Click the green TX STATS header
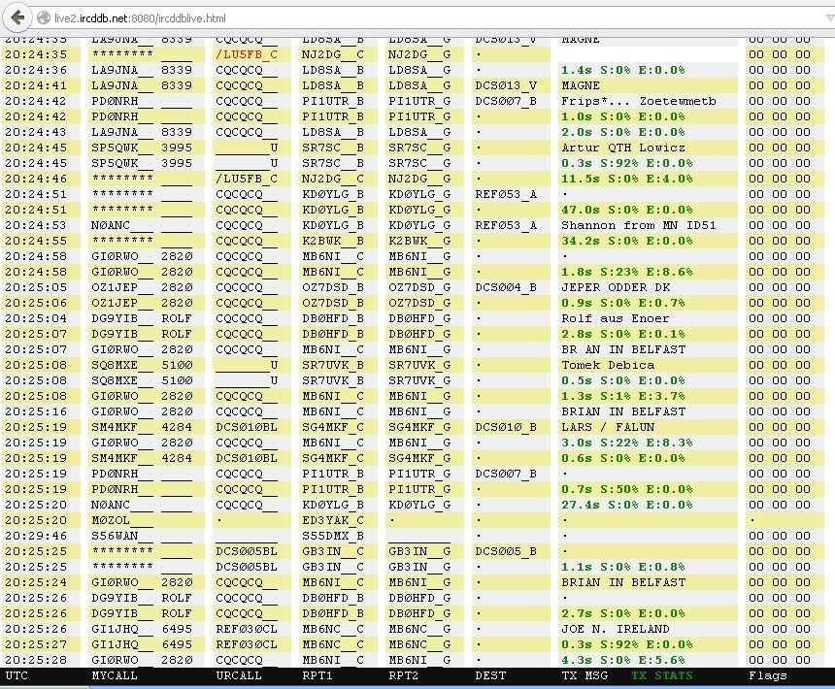The image size is (835, 689). tap(662, 675)
